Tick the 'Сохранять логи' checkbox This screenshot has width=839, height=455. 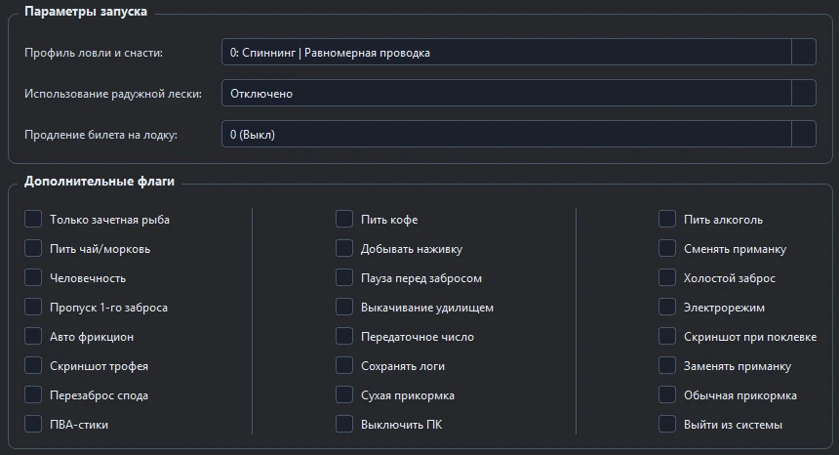[x=344, y=365]
